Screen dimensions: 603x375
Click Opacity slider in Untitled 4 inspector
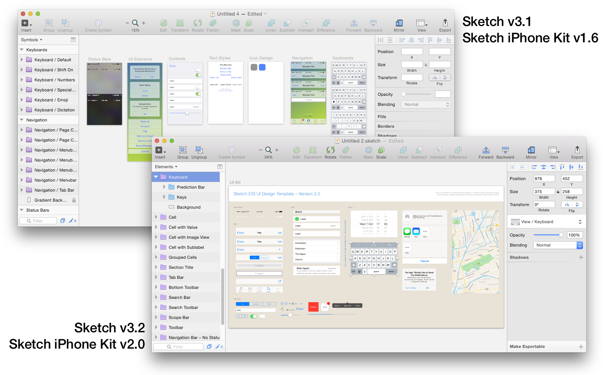click(x=417, y=94)
